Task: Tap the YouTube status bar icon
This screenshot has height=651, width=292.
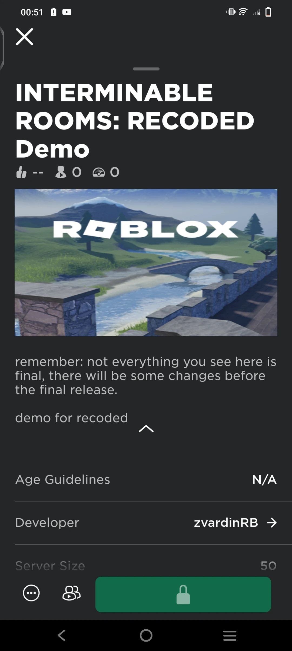Action: (x=67, y=12)
